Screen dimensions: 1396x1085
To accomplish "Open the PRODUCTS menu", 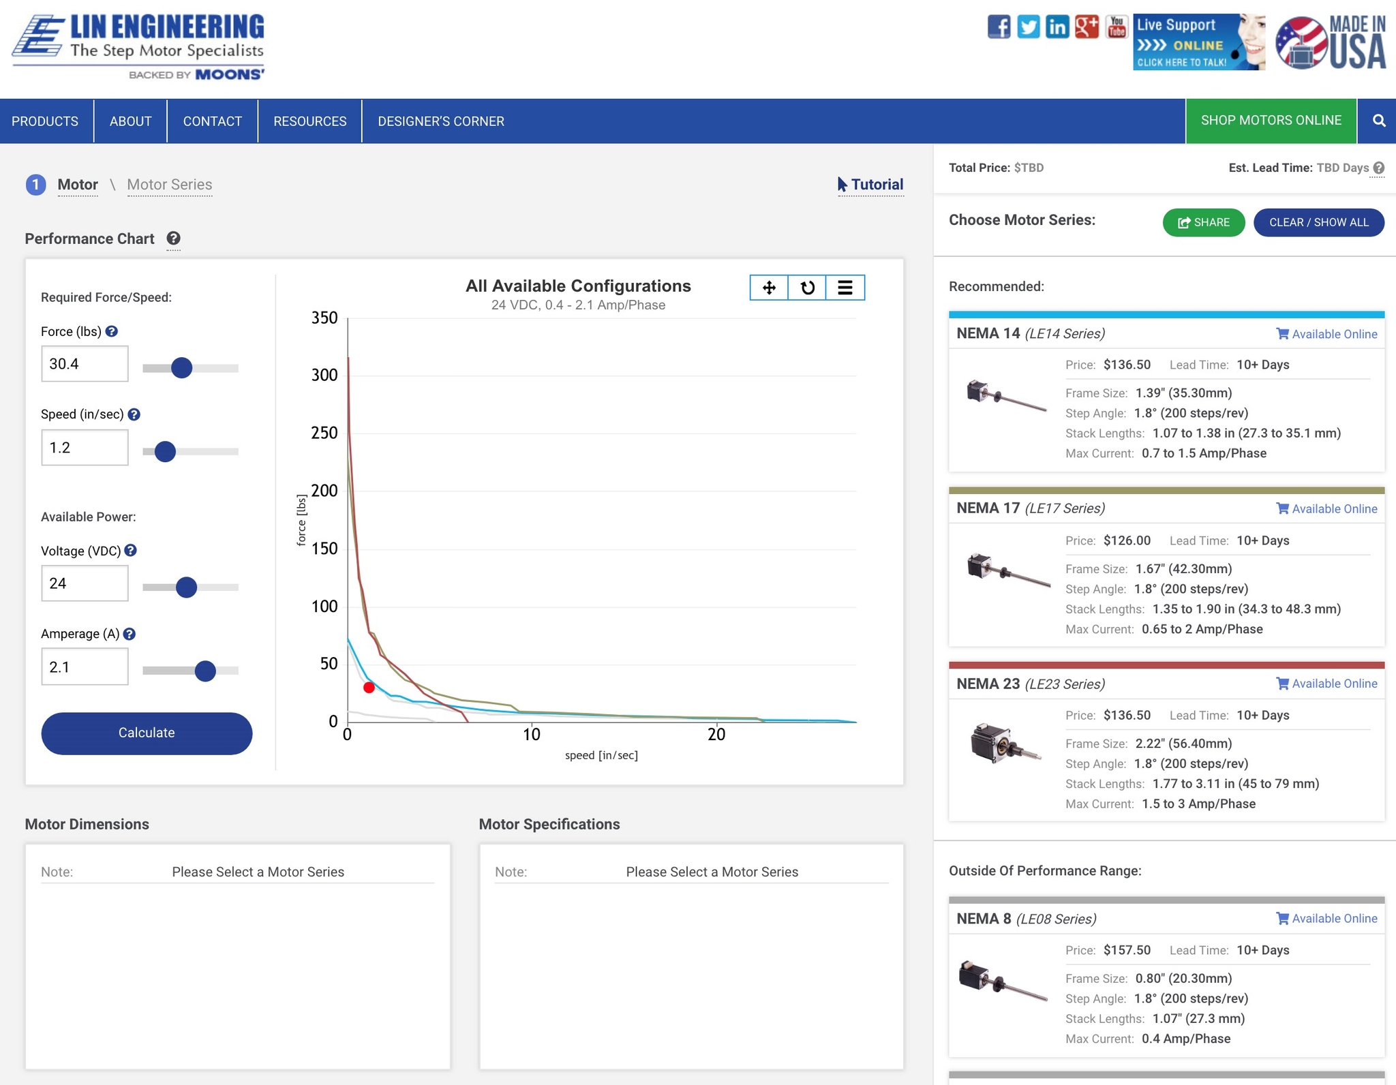I will click(45, 121).
